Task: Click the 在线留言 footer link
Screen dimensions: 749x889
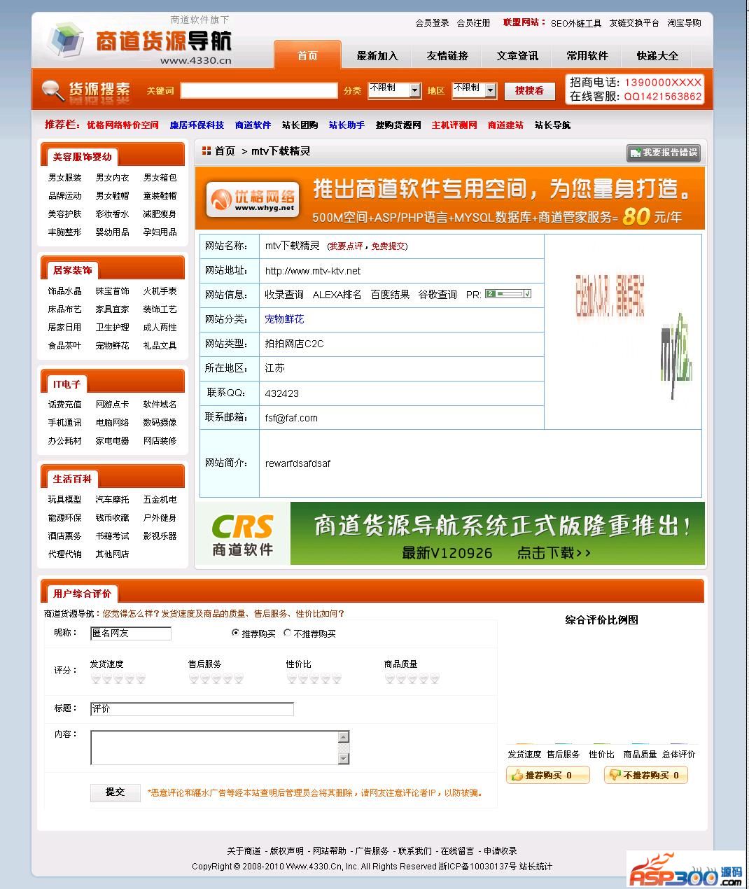Action: (x=457, y=851)
